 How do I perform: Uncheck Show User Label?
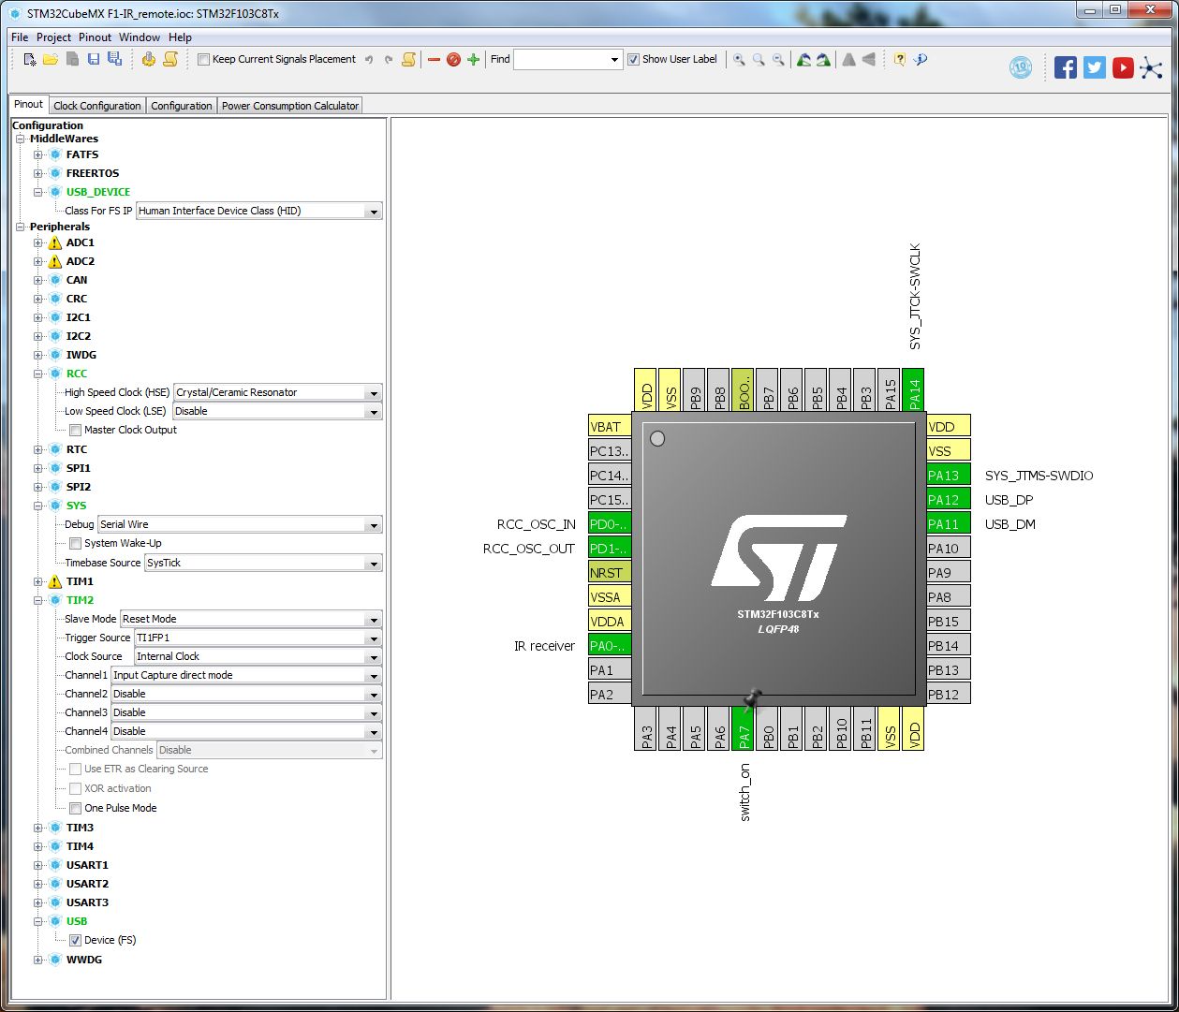click(x=633, y=59)
